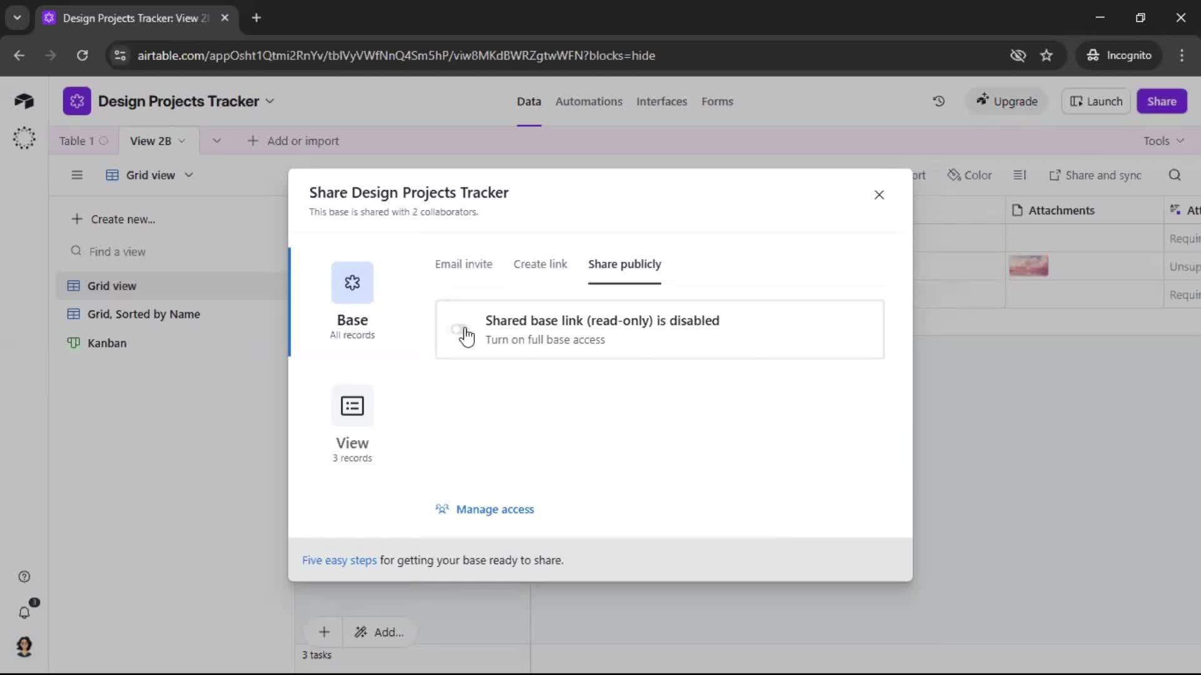Bookmark page with star icon

tap(1046, 56)
